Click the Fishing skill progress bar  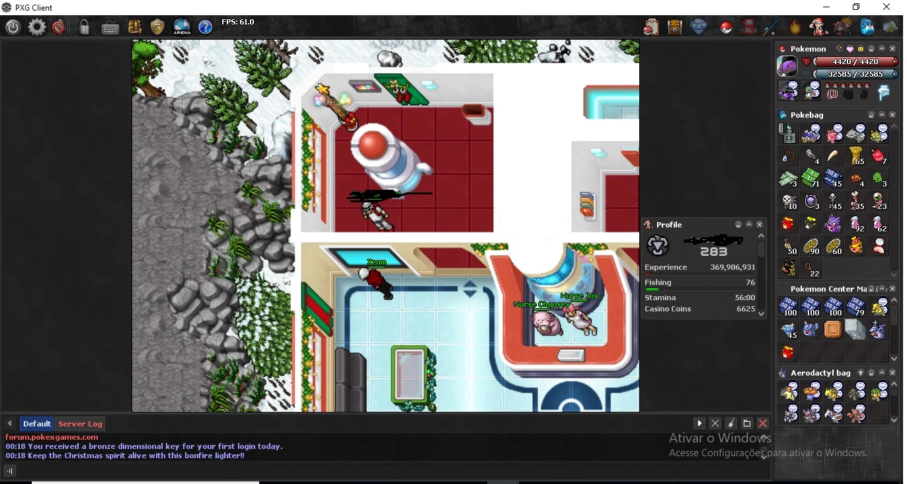(700, 290)
